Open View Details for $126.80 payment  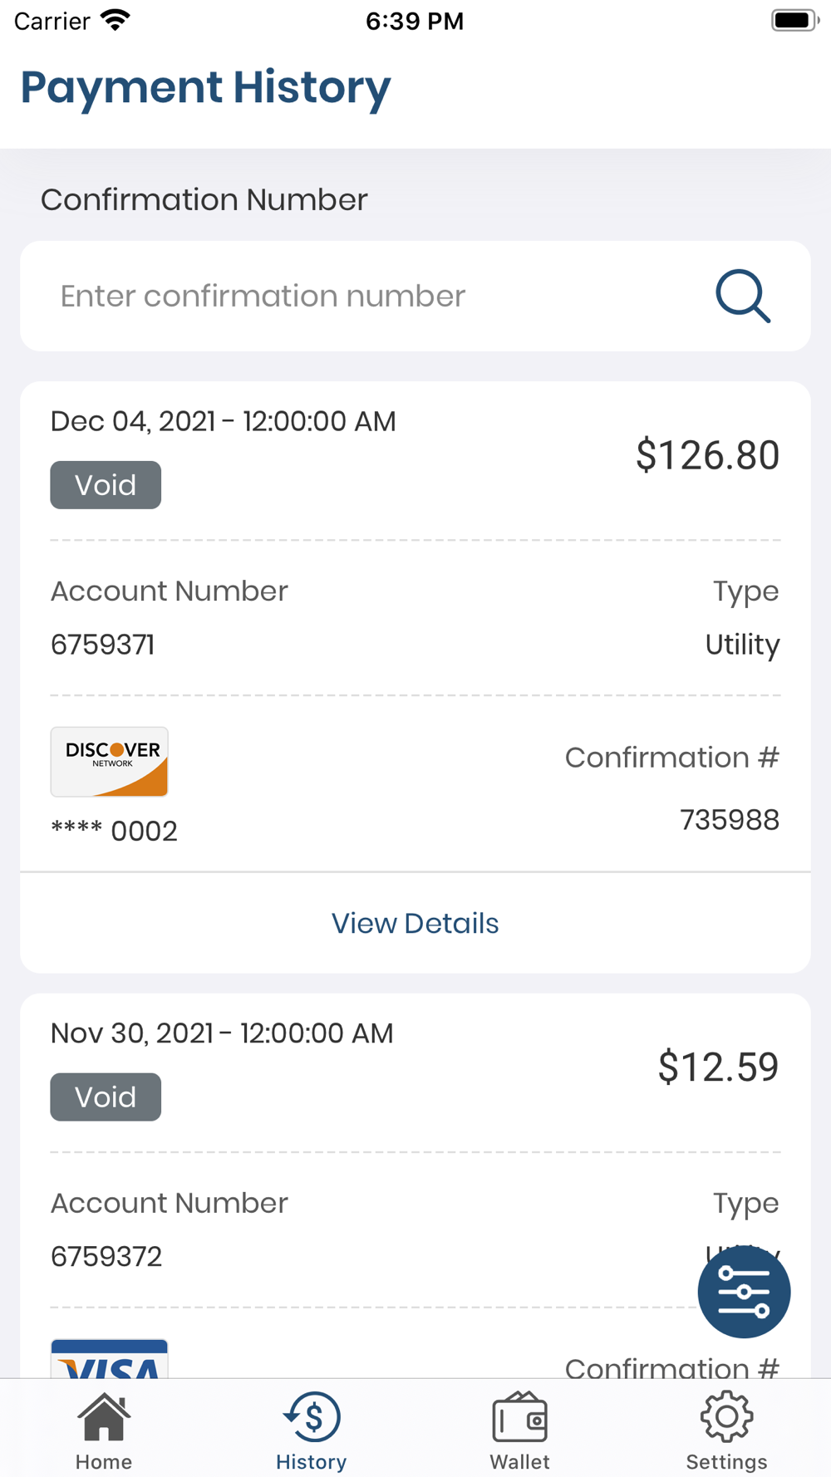[415, 923]
